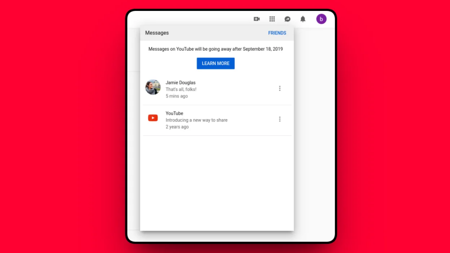This screenshot has width=450, height=253.
Task: Open the YouTube apps grid icon
Action: click(x=272, y=19)
